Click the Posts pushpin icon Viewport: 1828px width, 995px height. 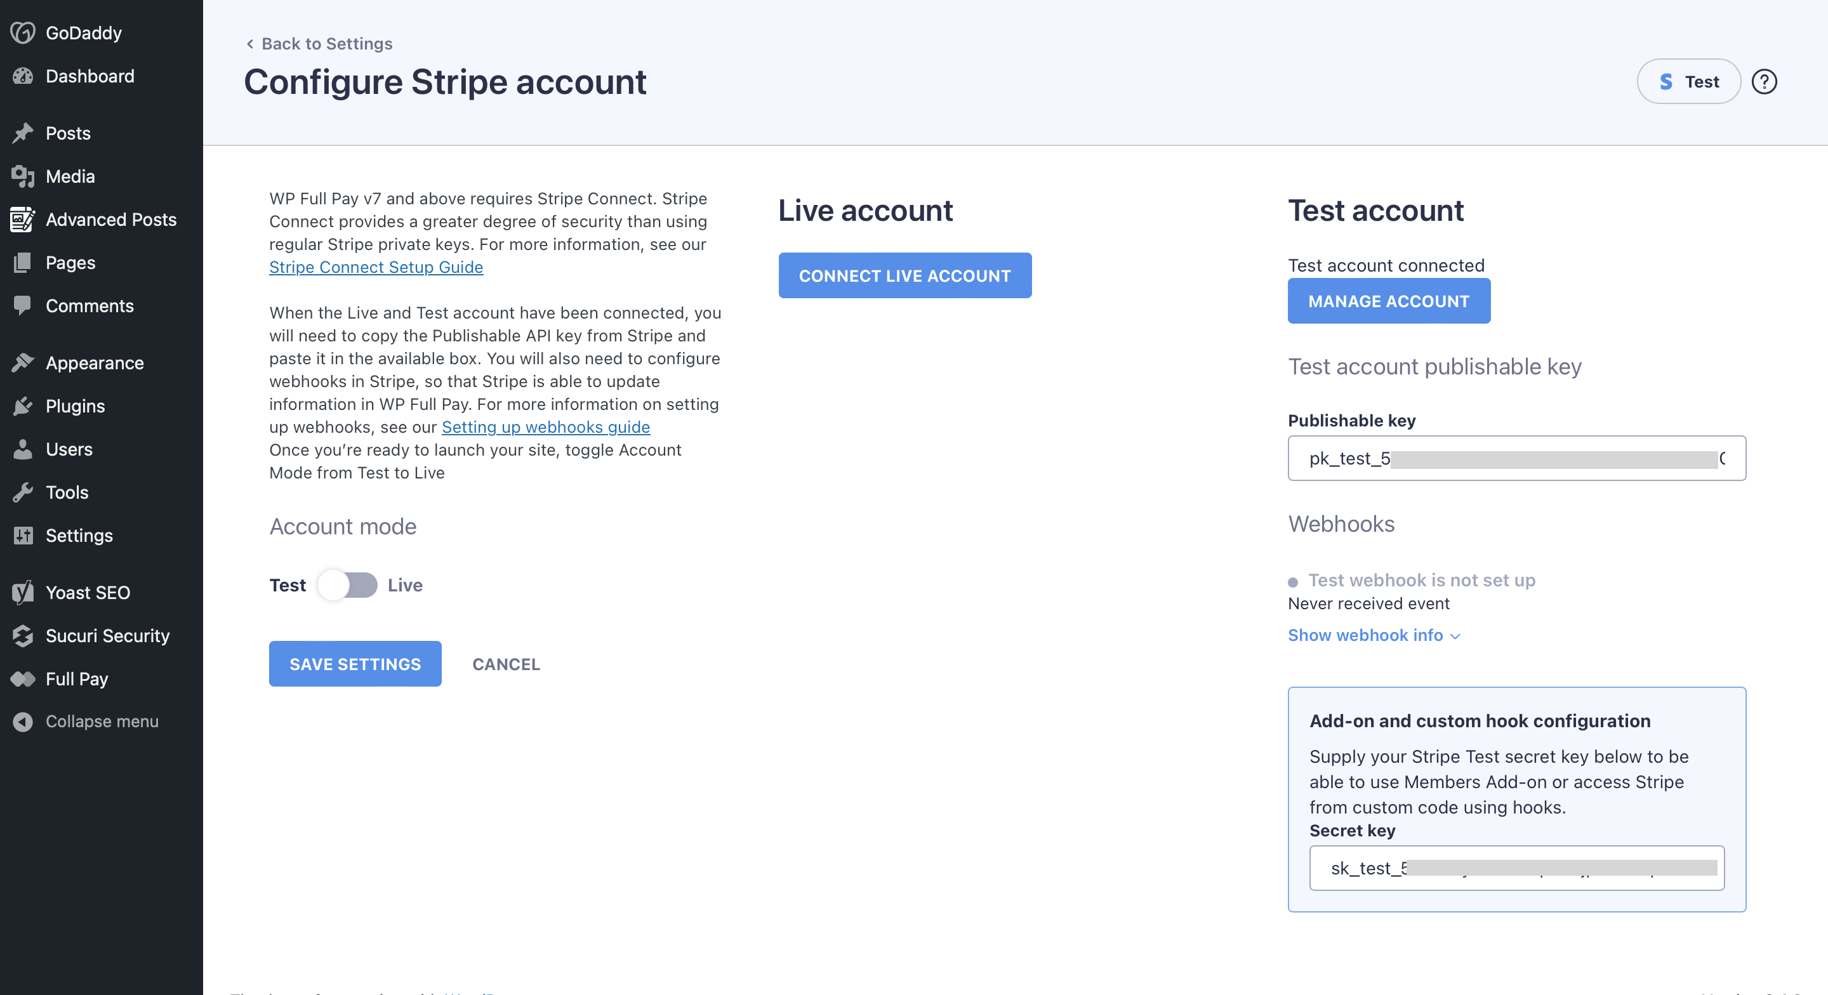click(x=23, y=133)
